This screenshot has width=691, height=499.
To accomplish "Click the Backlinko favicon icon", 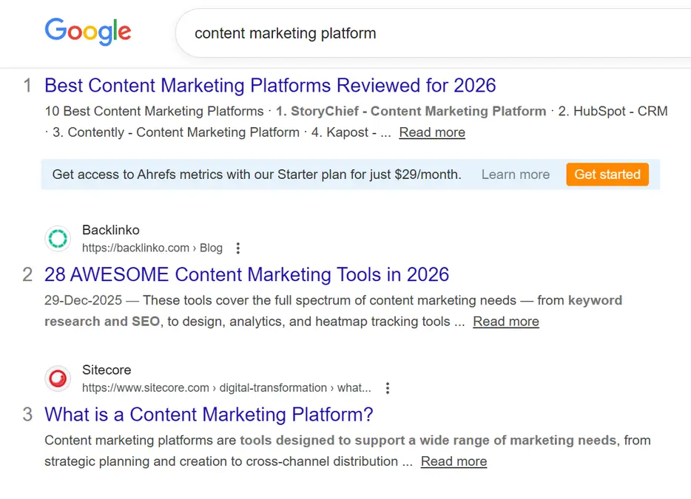I will (x=58, y=239).
